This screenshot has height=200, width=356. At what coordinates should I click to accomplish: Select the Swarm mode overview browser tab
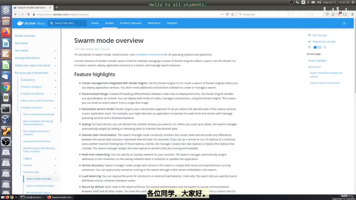(32, 7)
